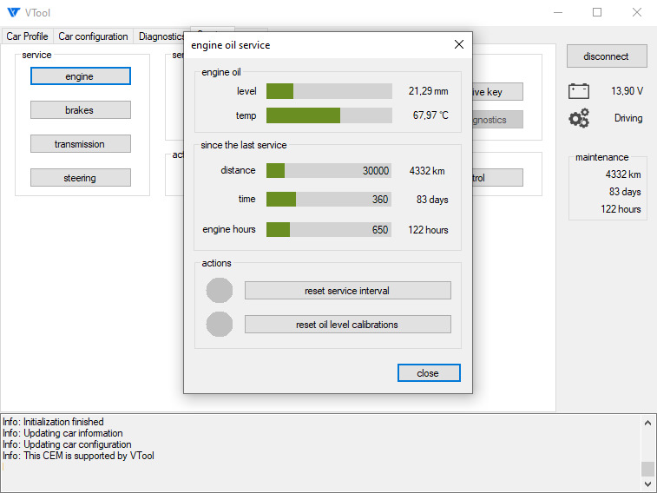Close the engine oil service dialog with X
657x493 pixels.
coord(459,44)
